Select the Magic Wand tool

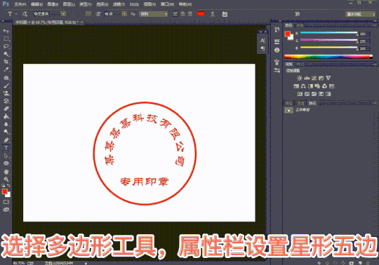pos(6,54)
